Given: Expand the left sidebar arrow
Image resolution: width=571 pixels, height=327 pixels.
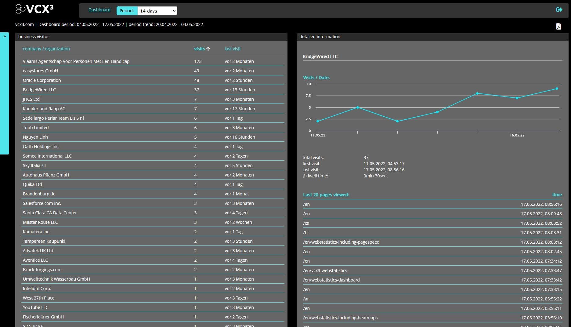Looking at the screenshot, I should pos(5,36).
